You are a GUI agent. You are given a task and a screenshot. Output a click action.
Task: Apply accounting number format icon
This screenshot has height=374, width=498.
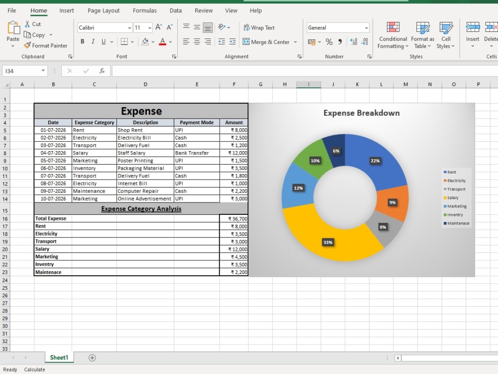tap(312, 42)
